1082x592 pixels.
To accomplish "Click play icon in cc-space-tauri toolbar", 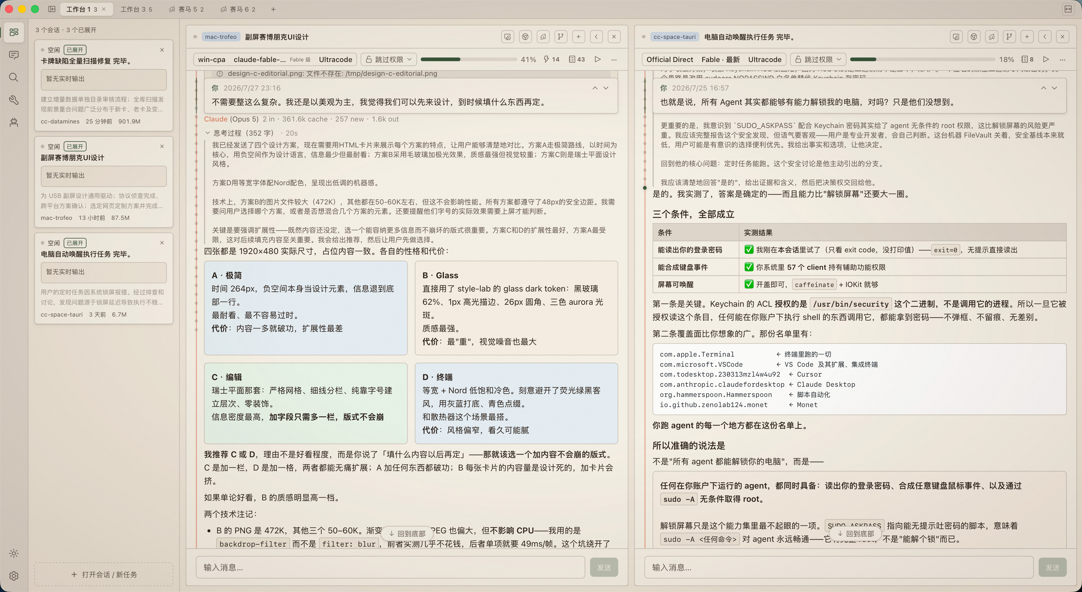I will click(x=1046, y=59).
